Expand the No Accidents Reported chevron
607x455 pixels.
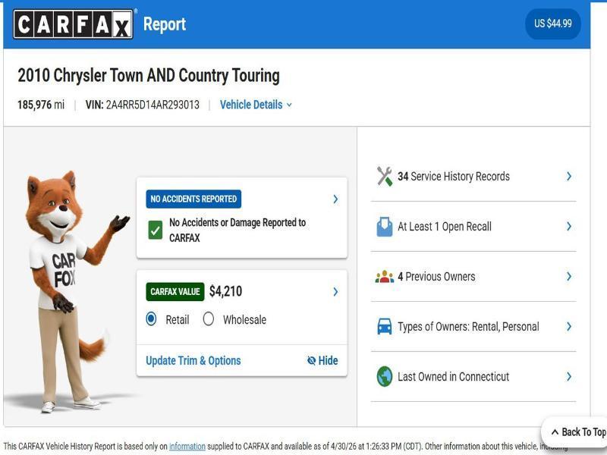335,199
